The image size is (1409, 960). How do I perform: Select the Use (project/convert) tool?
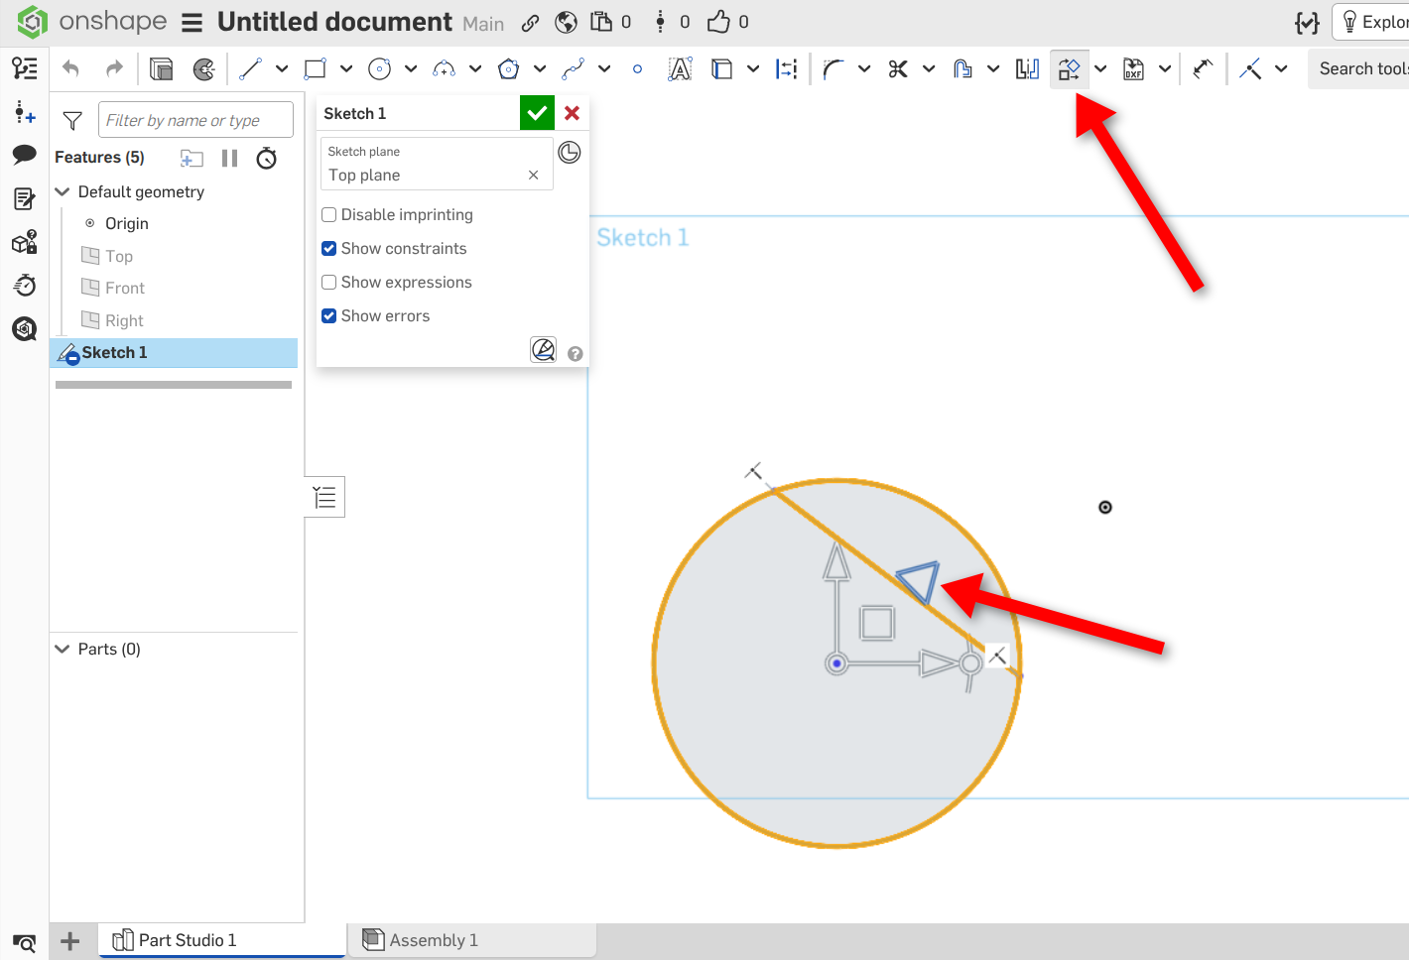[x=722, y=68]
